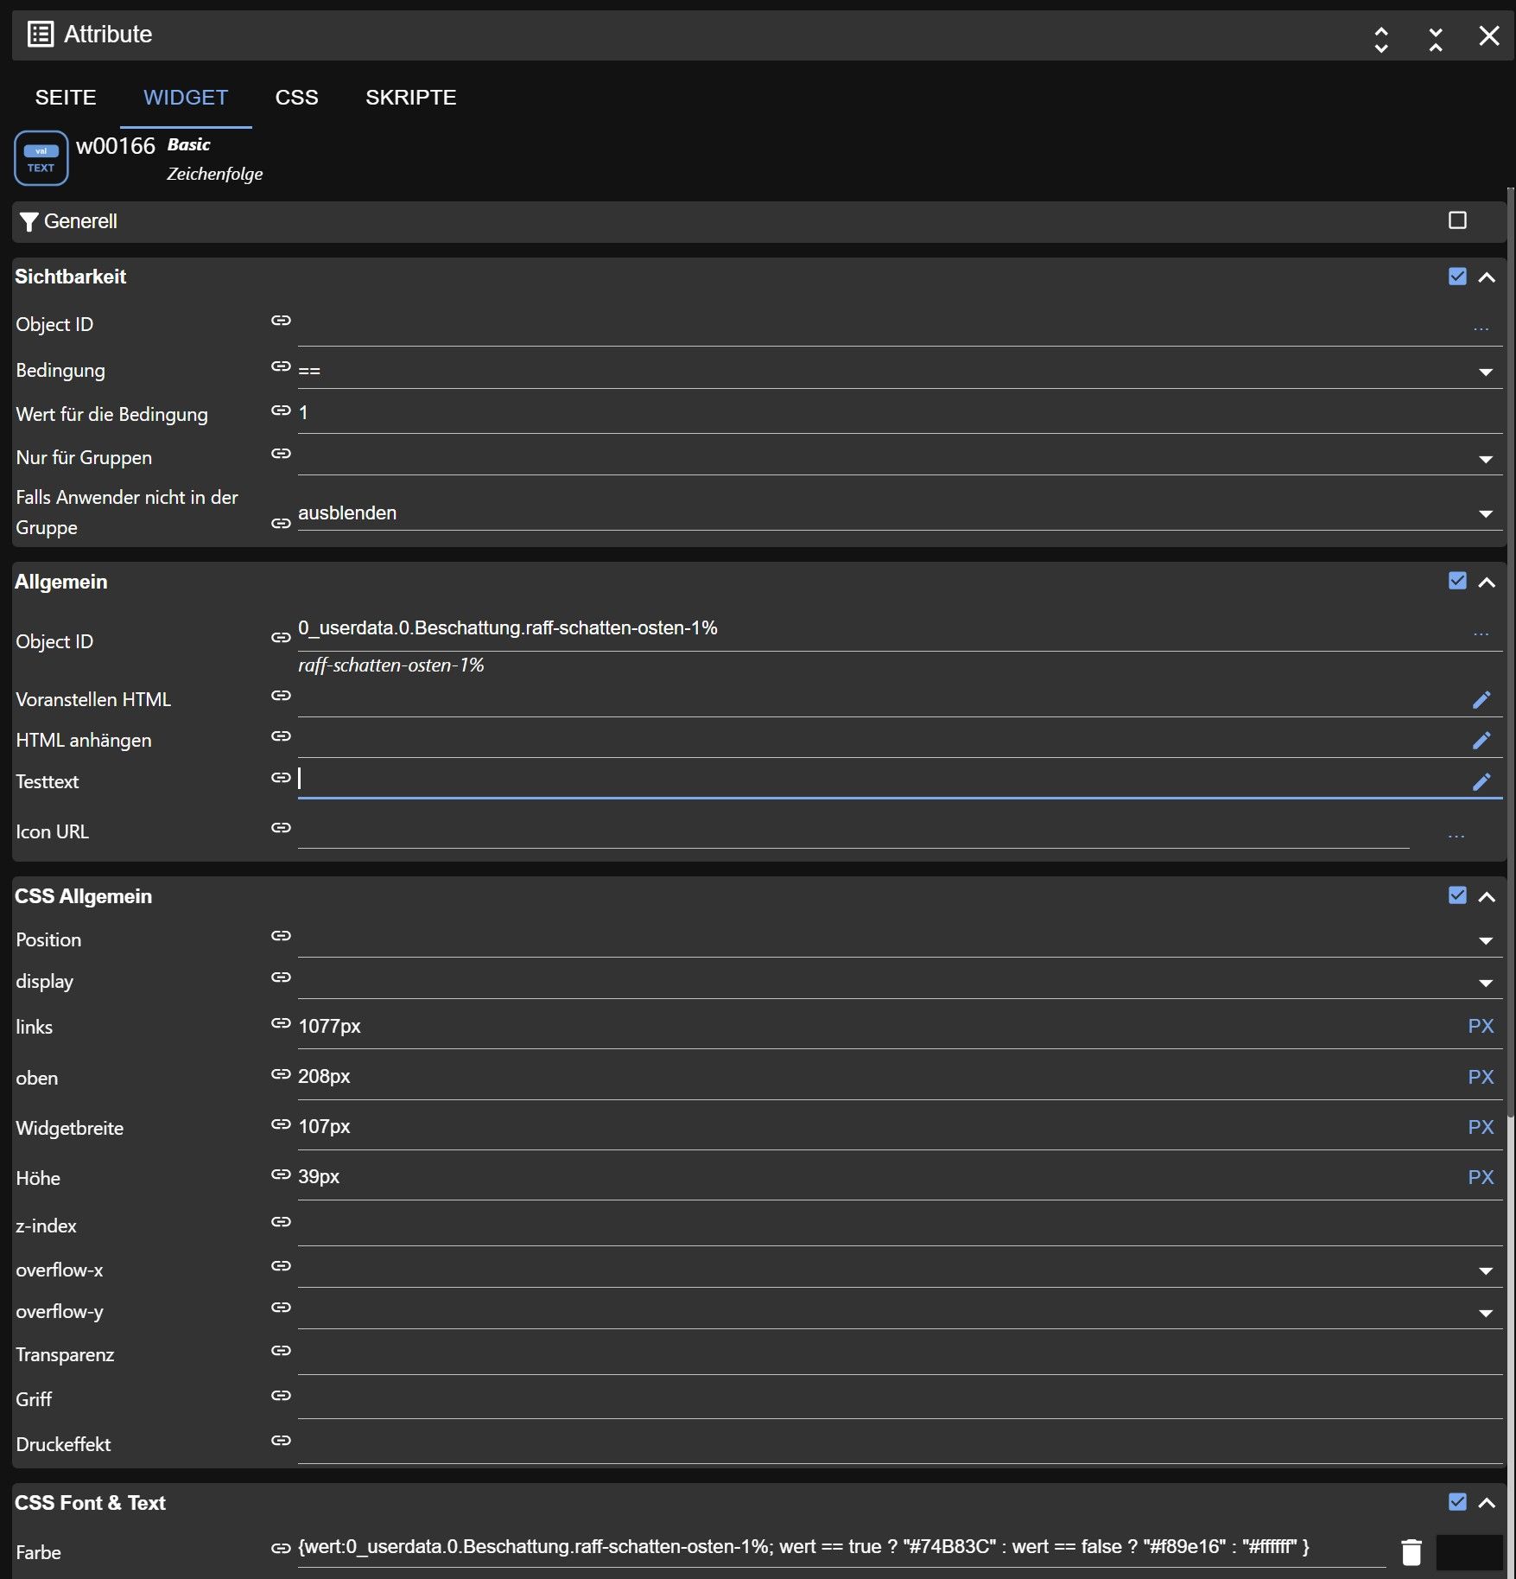Browse object for Sichtbarkeit Object ID

point(1481,328)
